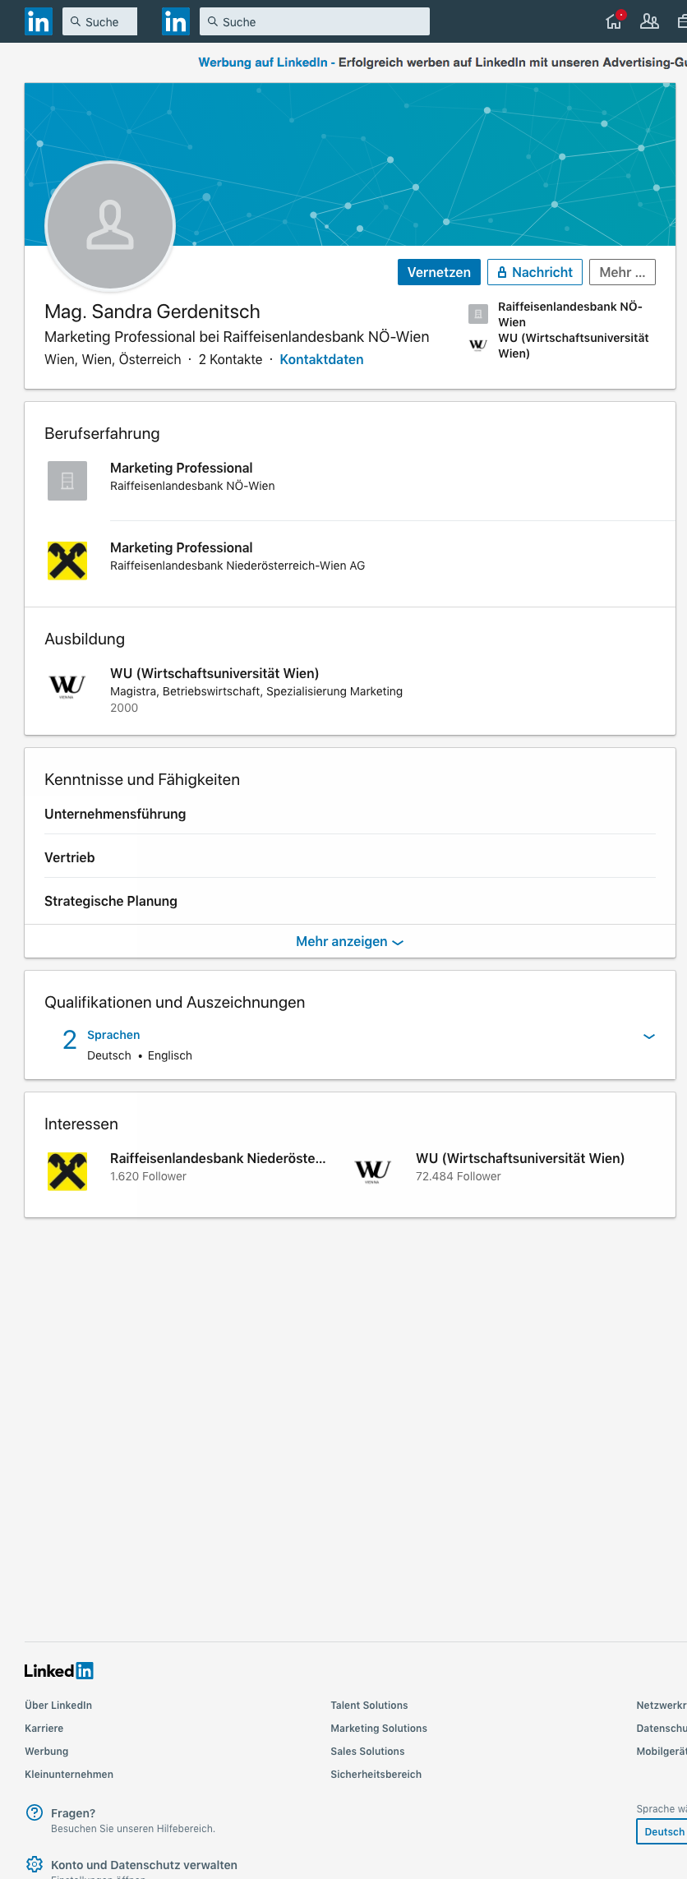Image resolution: width=687 pixels, height=1879 pixels.
Task: Open Talent Solutions footer link
Action: tap(369, 1706)
